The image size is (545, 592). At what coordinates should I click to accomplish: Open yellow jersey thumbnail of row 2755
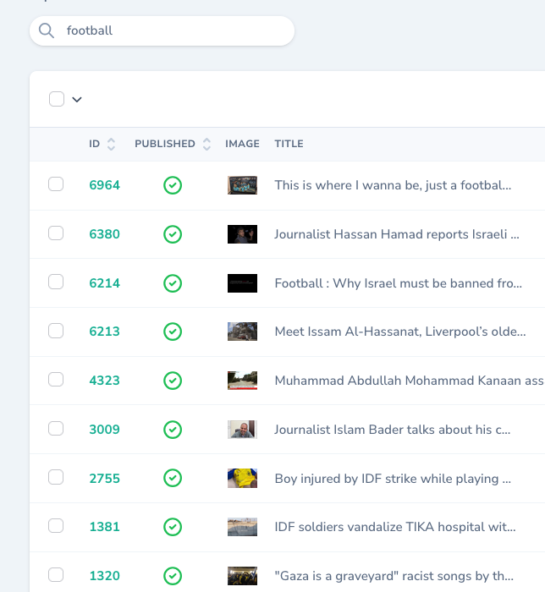point(243,479)
